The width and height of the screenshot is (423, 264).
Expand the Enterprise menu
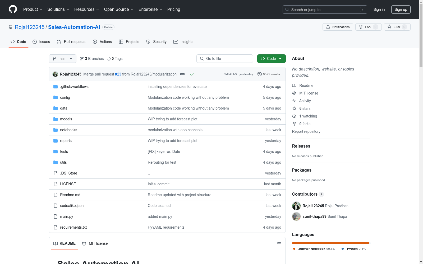point(150,9)
